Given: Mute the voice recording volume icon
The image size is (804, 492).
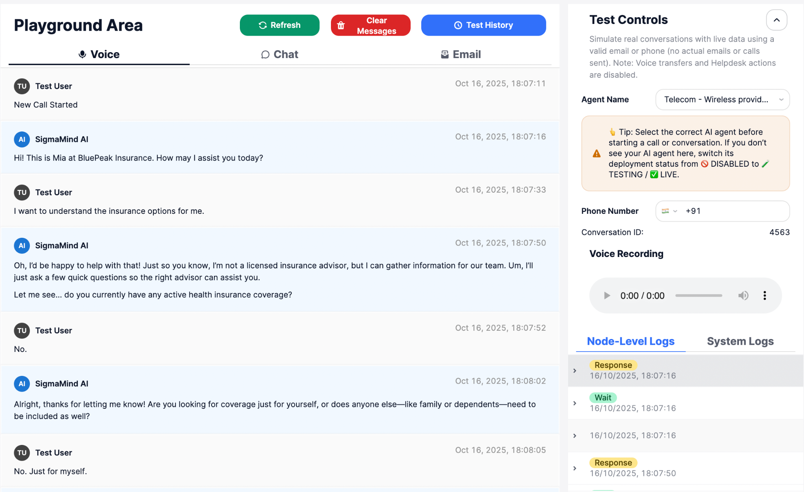Looking at the screenshot, I should [x=743, y=295].
